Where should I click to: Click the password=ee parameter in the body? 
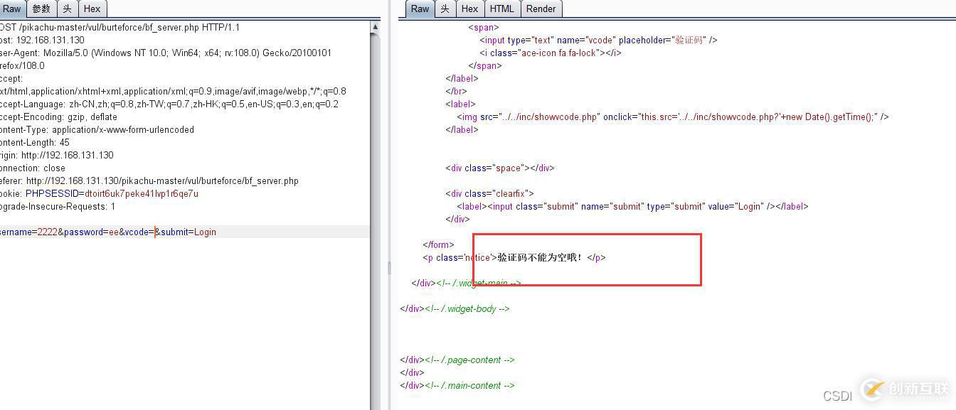[91, 232]
